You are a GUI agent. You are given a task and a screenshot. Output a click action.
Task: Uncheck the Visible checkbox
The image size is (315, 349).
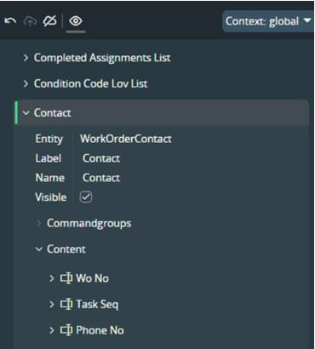[86, 197]
